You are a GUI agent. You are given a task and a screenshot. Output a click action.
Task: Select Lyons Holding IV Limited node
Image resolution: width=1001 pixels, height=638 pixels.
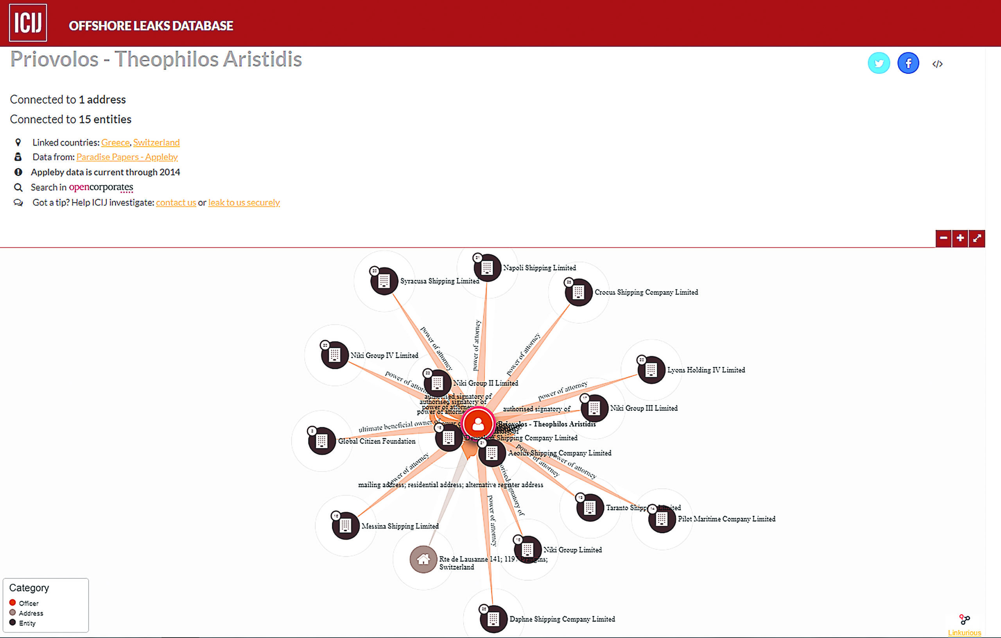[651, 370]
